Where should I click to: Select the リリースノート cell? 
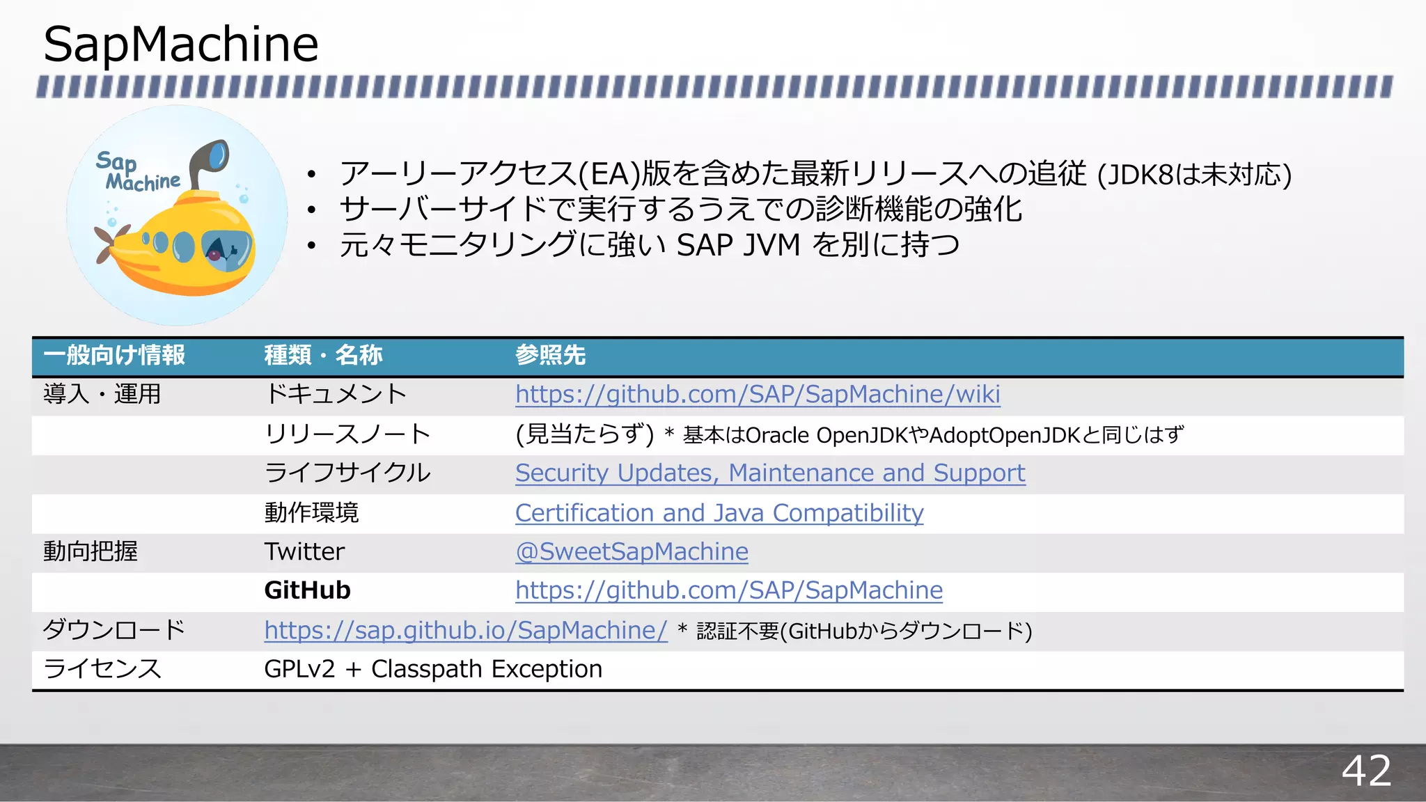347,434
